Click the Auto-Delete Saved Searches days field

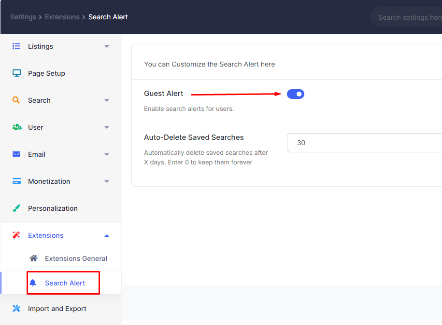362,143
